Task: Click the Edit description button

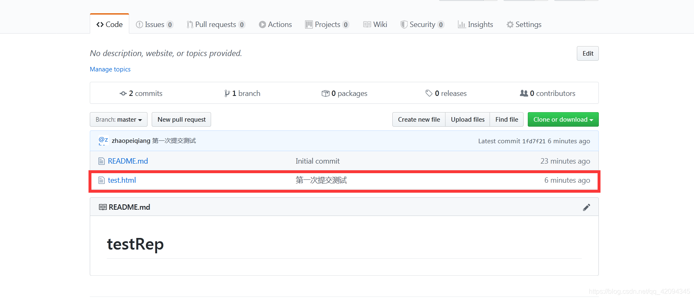Action: (x=588, y=53)
